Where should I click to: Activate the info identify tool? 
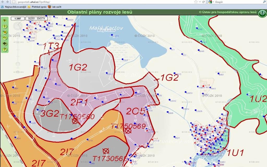pyautogui.click(x=5, y=26)
